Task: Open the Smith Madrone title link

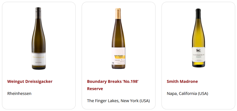Action: pyautogui.click(x=182, y=81)
